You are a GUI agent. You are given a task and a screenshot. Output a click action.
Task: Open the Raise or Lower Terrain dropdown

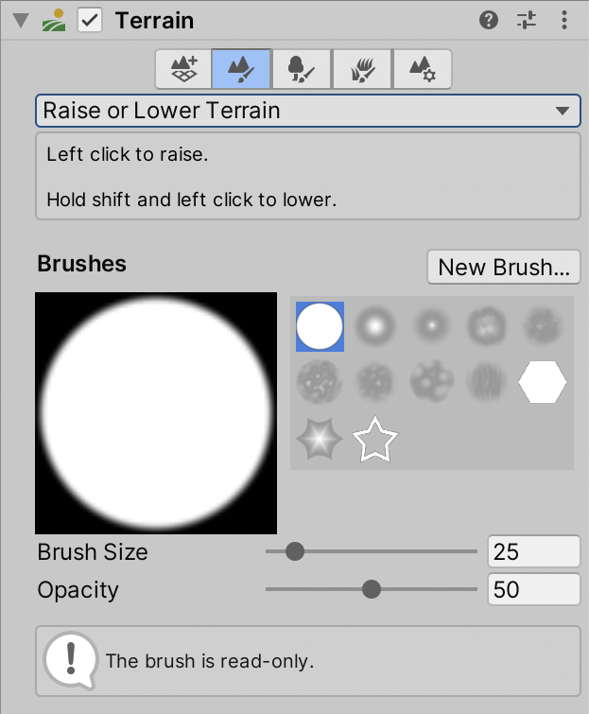(x=307, y=111)
